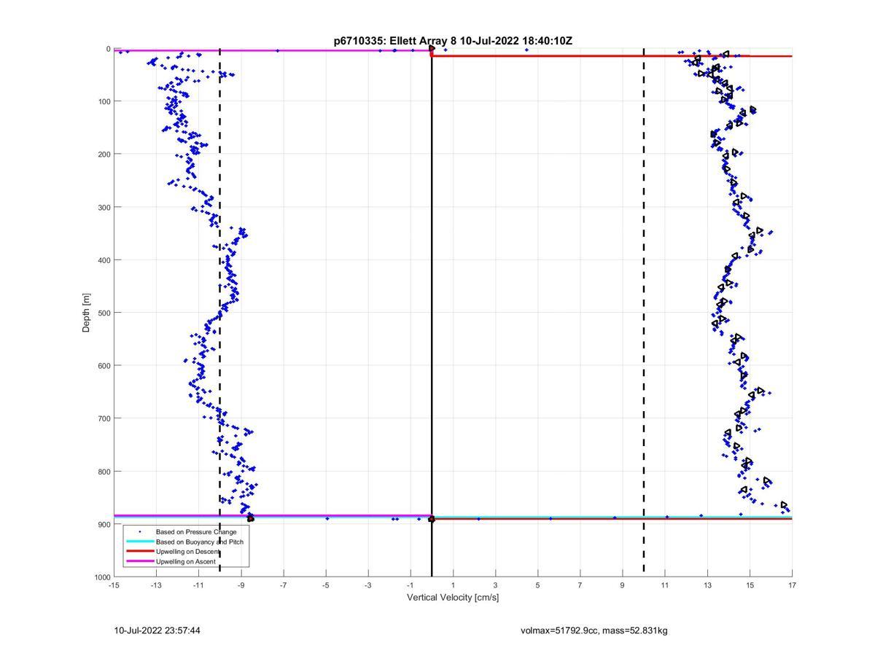This screenshot has width=875, height=648.
Task: Click the x-axis tick label '-15'
Action: (114, 585)
